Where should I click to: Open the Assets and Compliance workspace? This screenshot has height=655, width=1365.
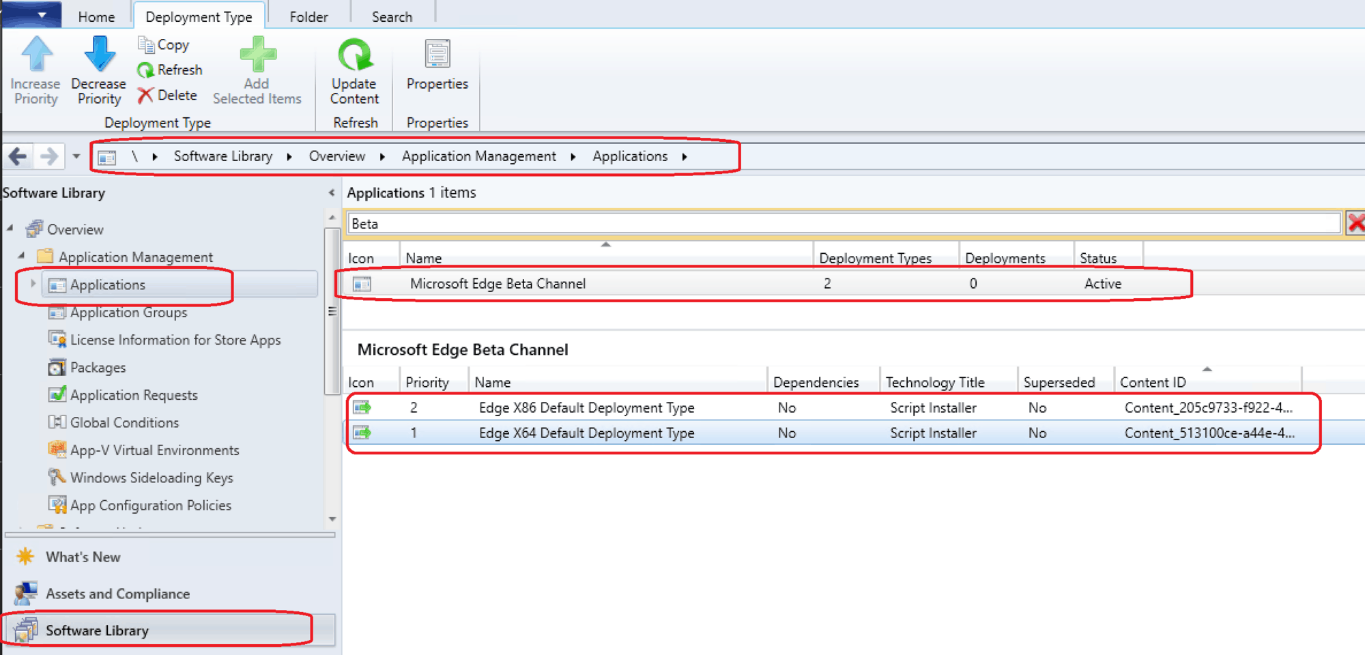click(117, 594)
